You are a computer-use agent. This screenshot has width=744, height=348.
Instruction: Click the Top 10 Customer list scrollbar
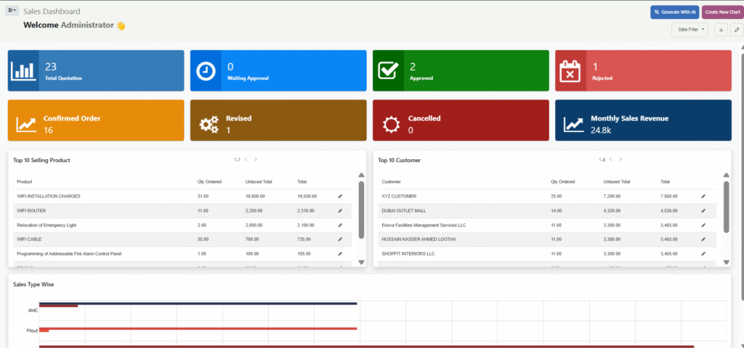725,207
